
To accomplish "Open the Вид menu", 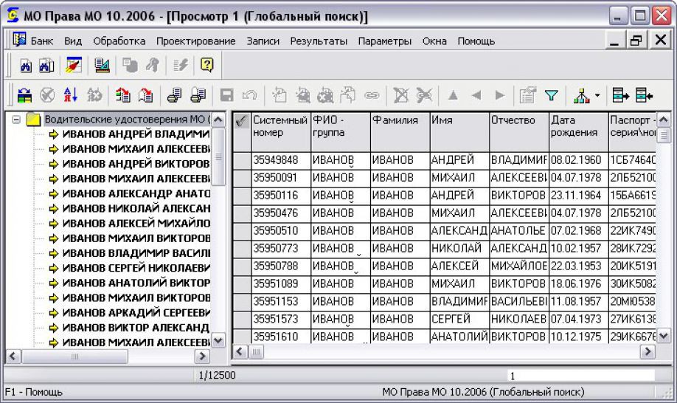I will [x=73, y=41].
